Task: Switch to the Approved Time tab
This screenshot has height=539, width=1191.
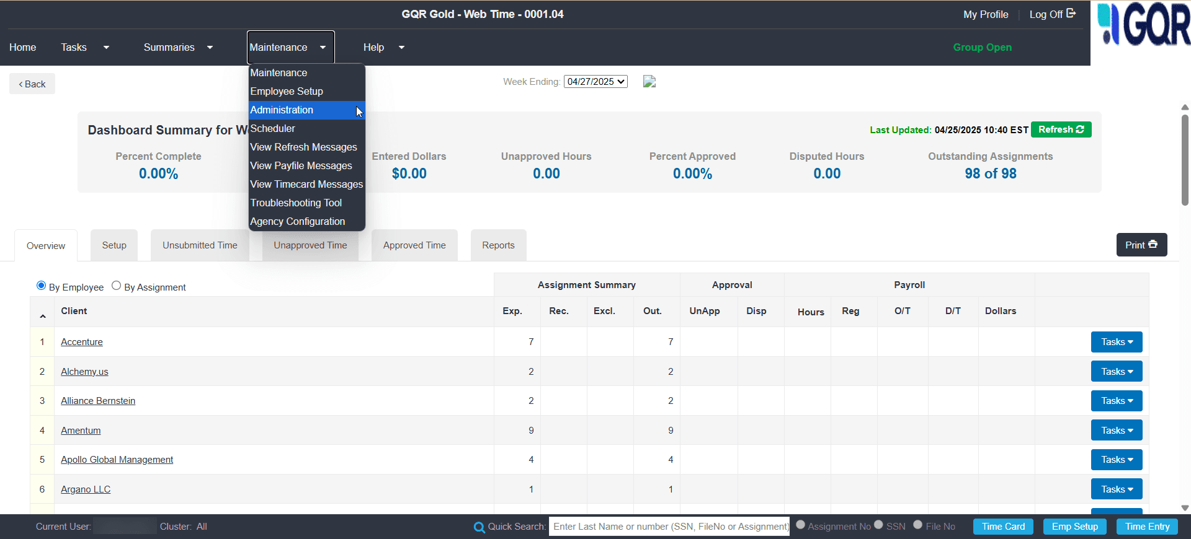Action: [414, 245]
